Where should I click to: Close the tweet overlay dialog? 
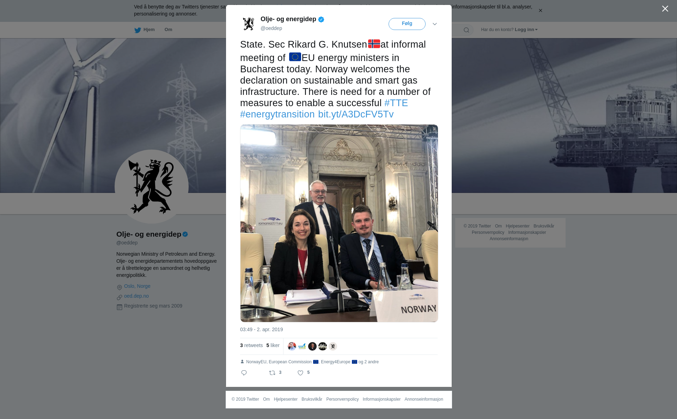(x=665, y=9)
